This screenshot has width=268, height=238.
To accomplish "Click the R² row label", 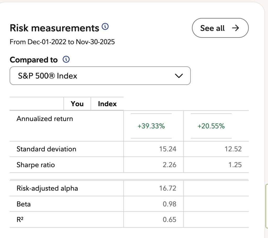I will tap(20, 219).
